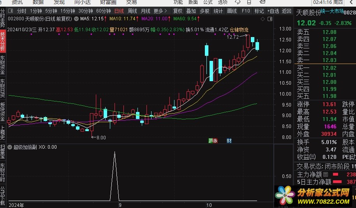Open the 选项 menu

click(x=222, y=2)
